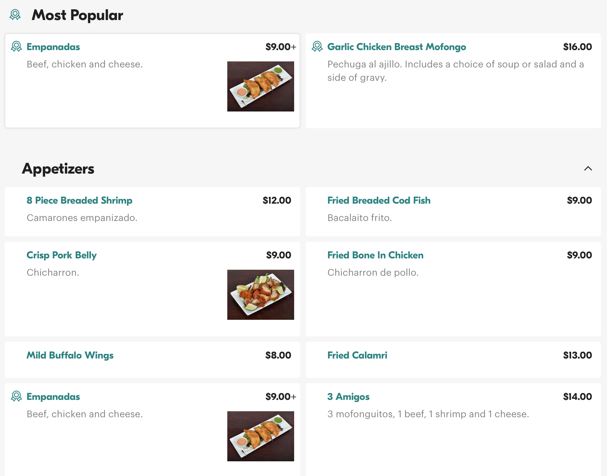Open the 3 Amigos appetizer
The height and width of the screenshot is (476, 607).
[x=348, y=397]
